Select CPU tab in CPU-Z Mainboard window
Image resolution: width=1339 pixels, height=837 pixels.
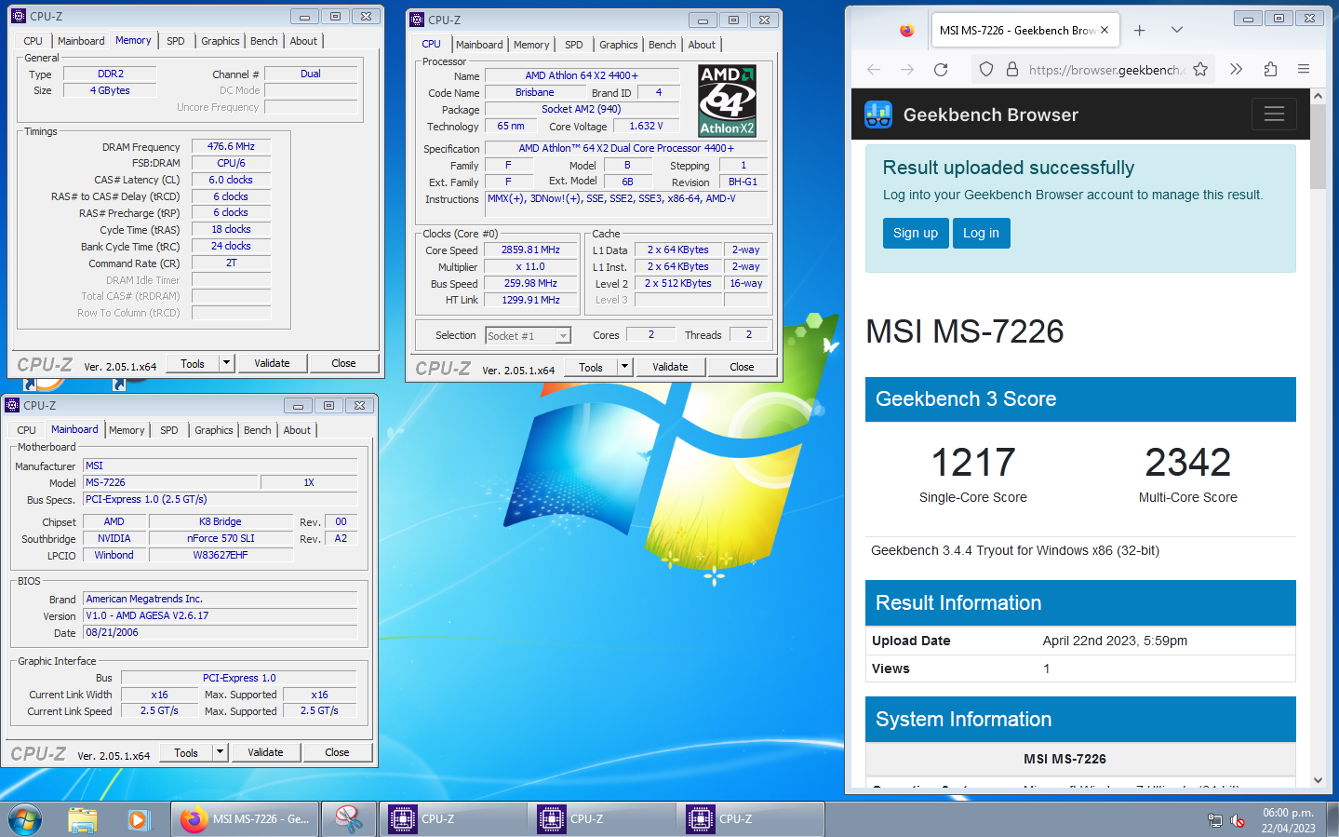[x=27, y=430]
